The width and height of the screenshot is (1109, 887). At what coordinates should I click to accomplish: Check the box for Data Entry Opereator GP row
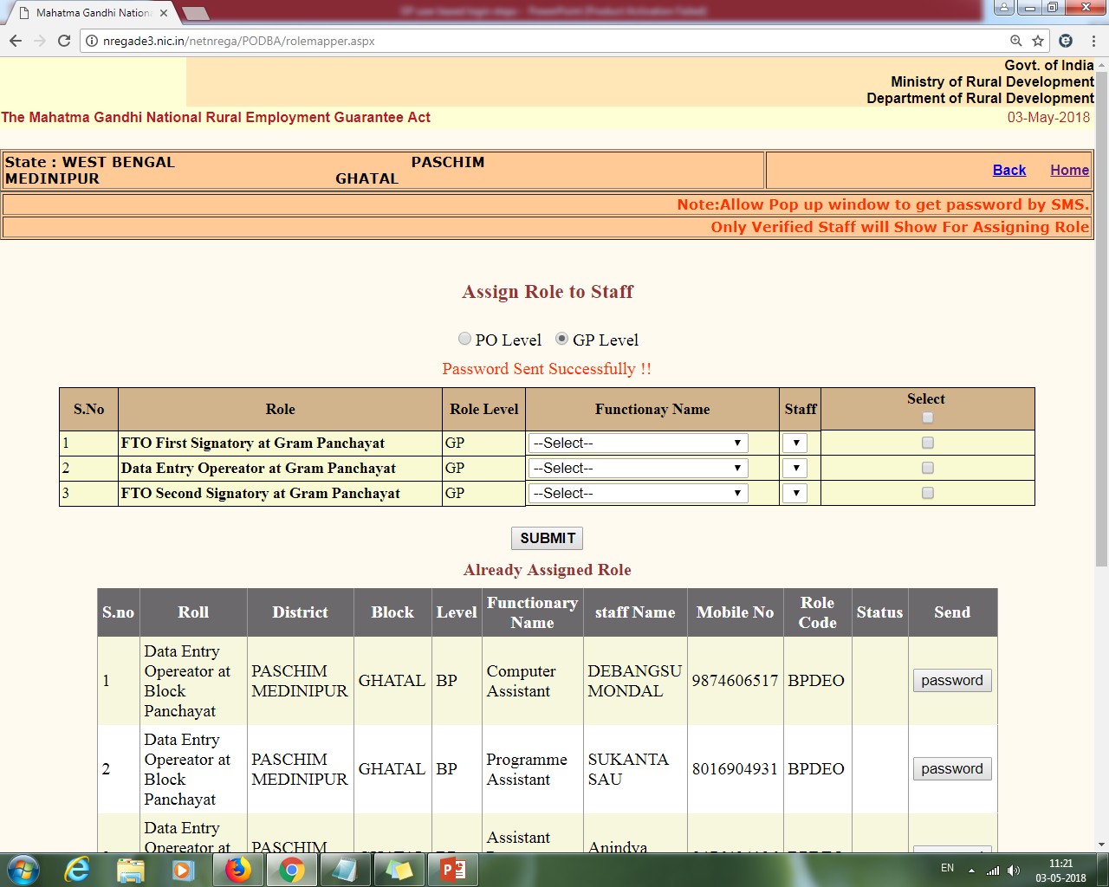(928, 468)
